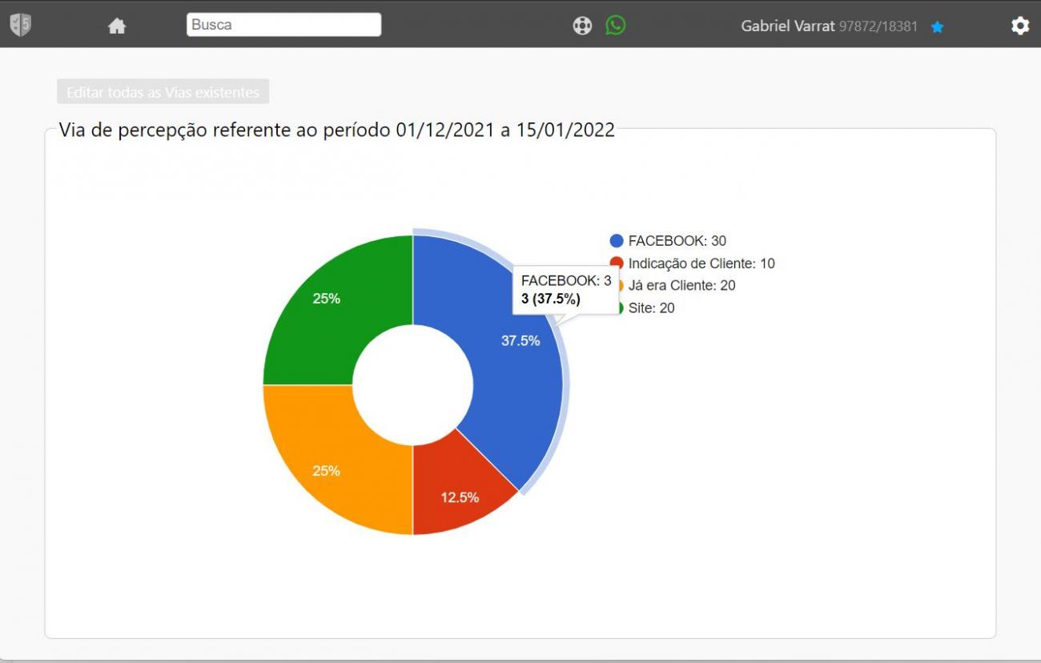Viewport: 1041px width, 663px height.
Task: Open the settings gear icon
Action: click(1019, 26)
